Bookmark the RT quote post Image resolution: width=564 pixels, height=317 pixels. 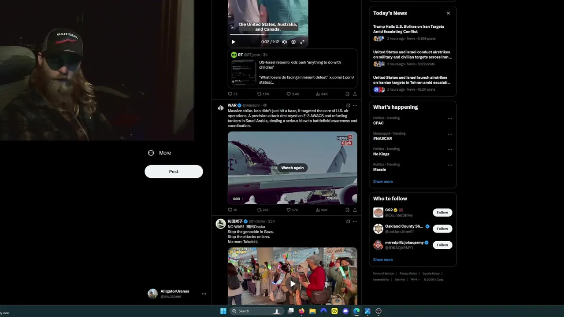pyautogui.click(x=347, y=94)
